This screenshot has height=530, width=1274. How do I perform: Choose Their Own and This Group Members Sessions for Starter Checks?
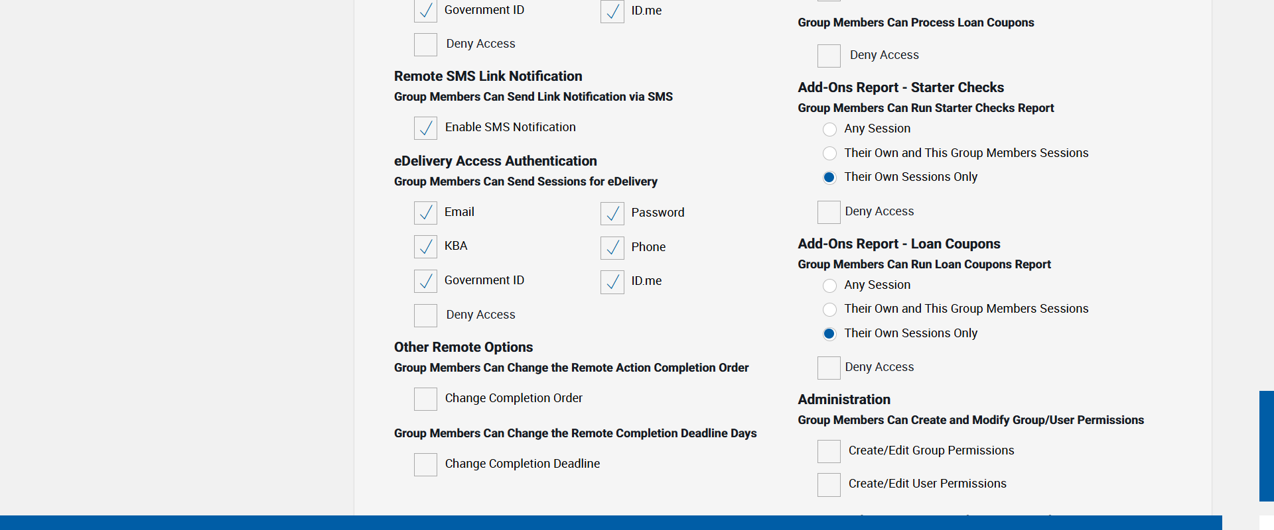(829, 154)
